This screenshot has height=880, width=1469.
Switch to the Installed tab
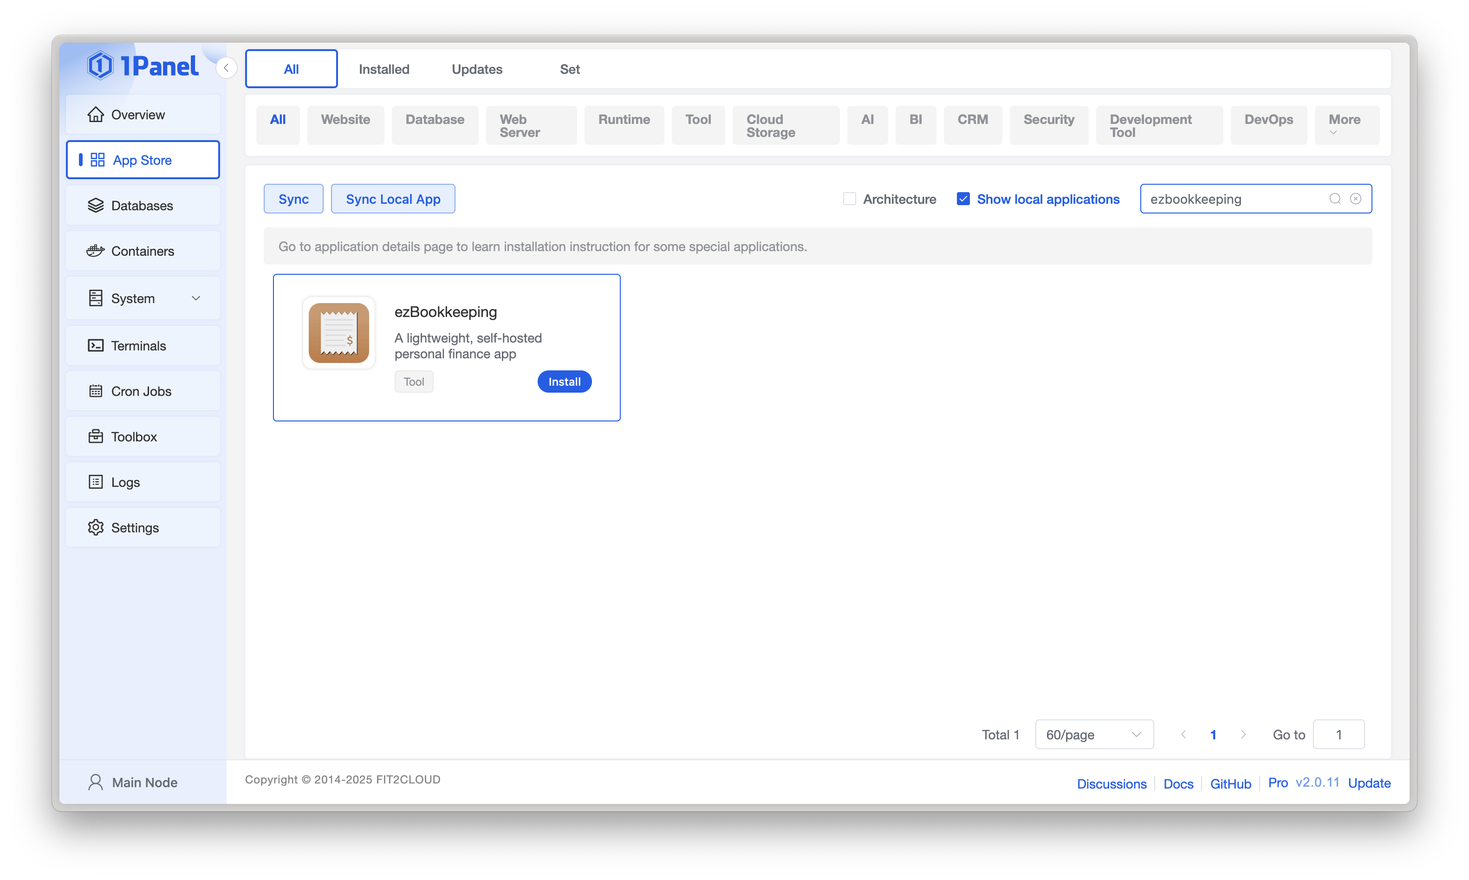coord(383,68)
